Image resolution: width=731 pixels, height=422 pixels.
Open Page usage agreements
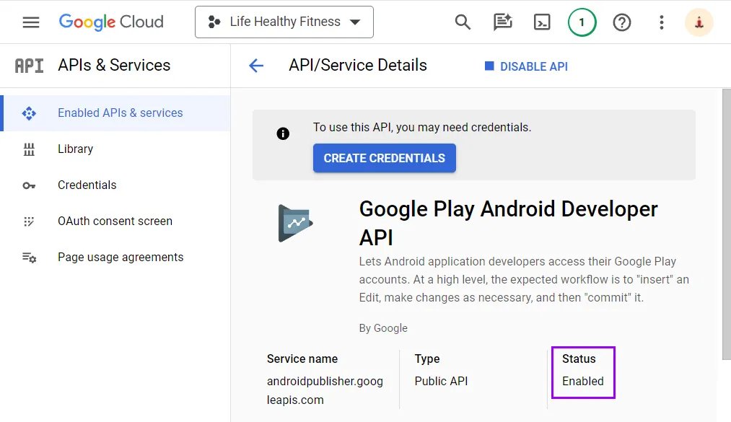click(x=121, y=258)
